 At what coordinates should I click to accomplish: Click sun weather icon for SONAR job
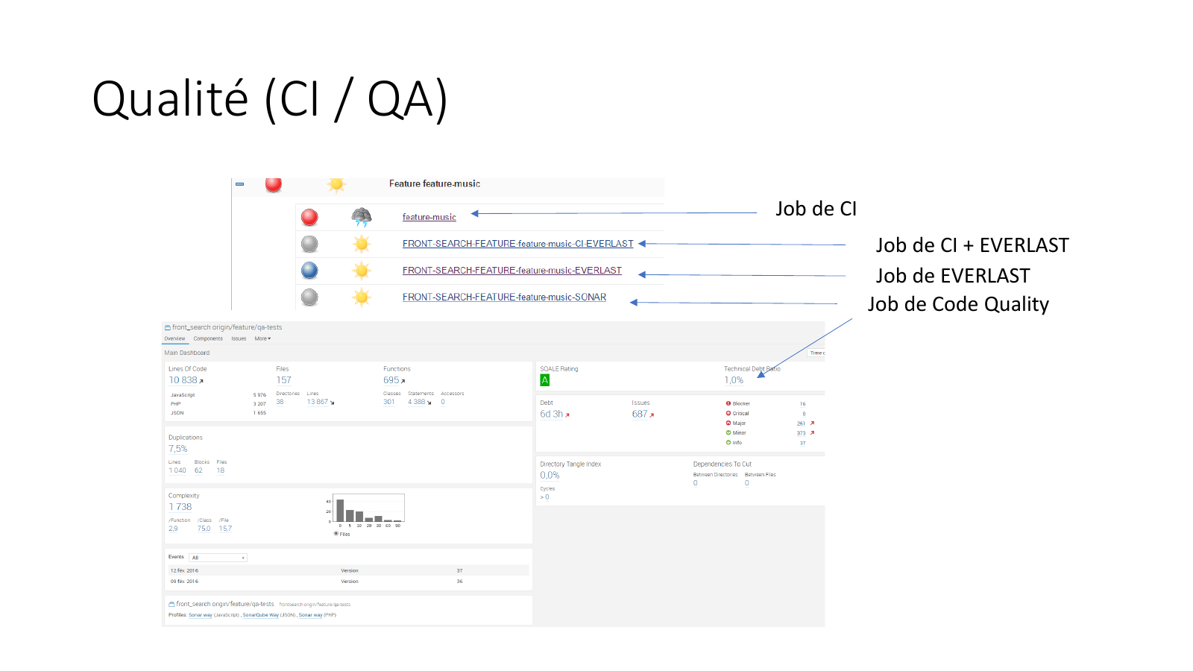pyautogui.click(x=362, y=297)
